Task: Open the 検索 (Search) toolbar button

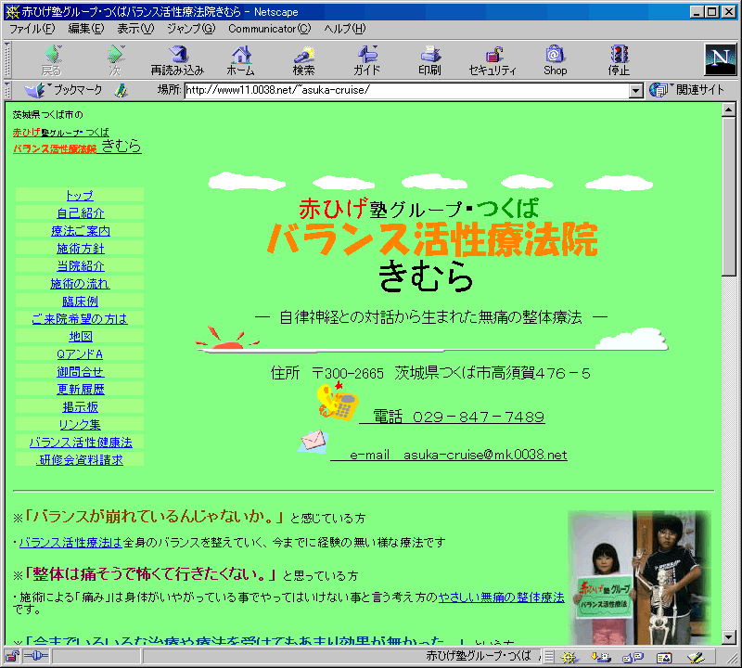Action: pos(303,60)
